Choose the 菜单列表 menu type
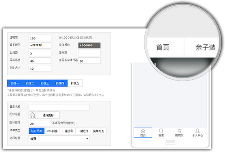Screen dimensions: 225x152 [x=98, y=131]
